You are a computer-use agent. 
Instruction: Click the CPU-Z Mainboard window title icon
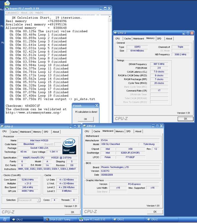point(85,126)
